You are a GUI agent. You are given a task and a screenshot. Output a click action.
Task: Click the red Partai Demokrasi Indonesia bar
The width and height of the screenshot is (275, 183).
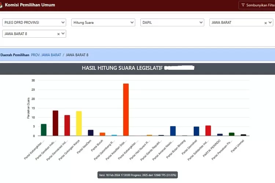coord(67,126)
